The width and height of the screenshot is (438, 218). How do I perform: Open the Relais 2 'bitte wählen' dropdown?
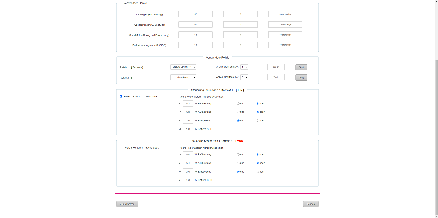click(183, 77)
